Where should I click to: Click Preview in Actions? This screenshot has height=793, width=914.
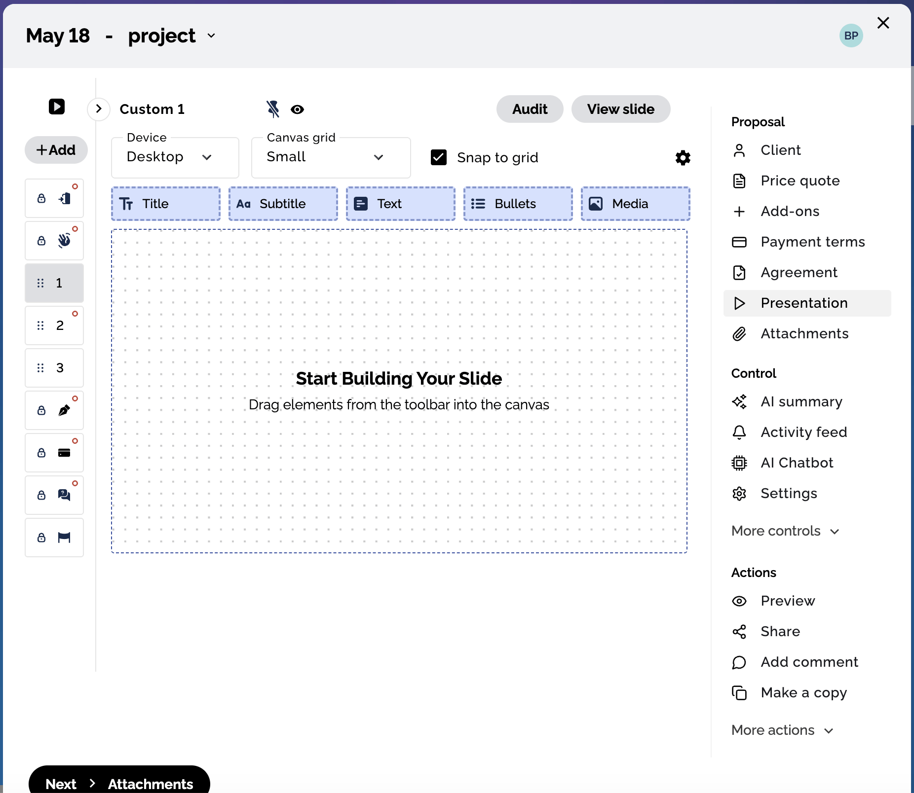807,601
